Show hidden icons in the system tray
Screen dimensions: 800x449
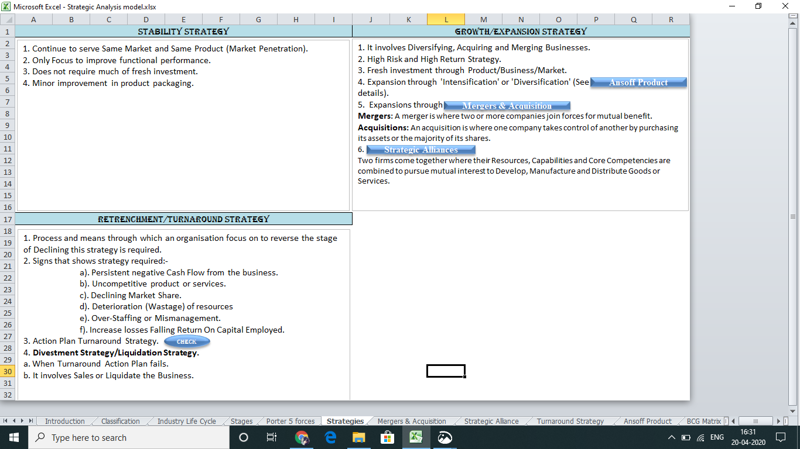pos(672,437)
